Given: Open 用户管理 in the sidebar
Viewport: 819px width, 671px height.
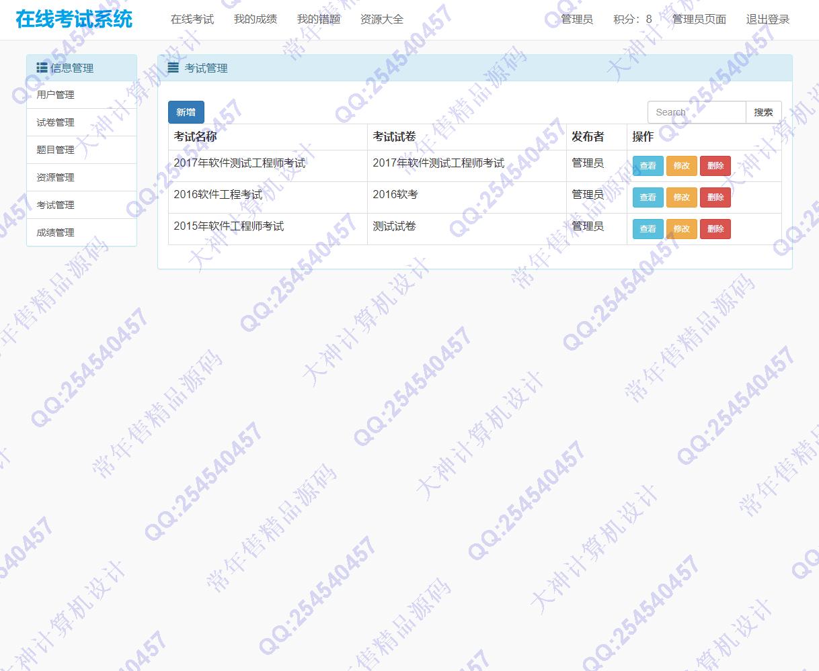Looking at the screenshot, I should click(56, 95).
